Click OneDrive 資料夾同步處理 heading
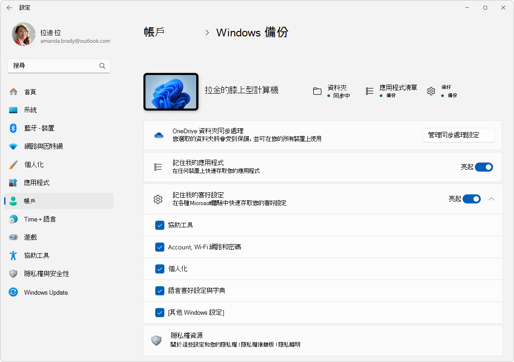 click(x=208, y=131)
